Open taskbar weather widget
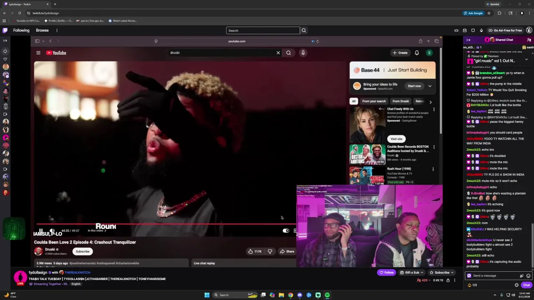 [10, 295]
